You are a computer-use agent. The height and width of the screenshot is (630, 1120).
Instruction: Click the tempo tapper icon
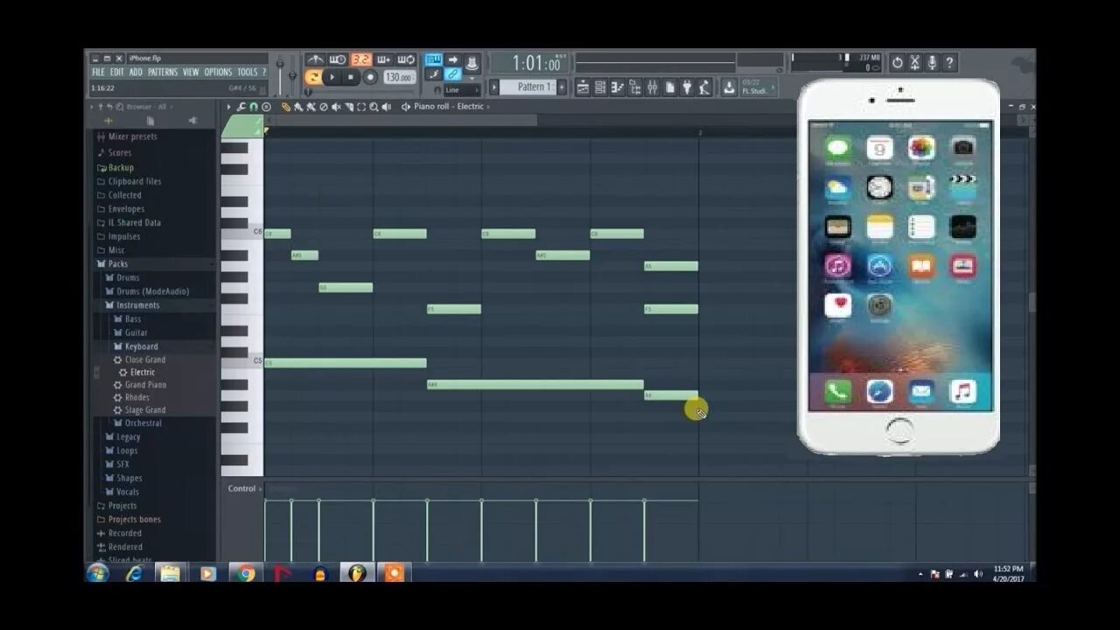tap(704, 87)
